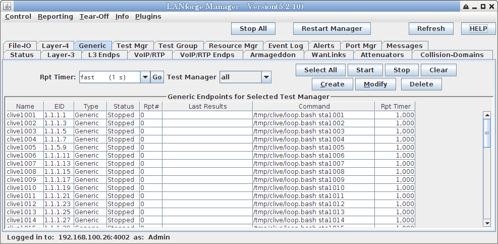The image size is (498, 244).
Task: Expand the Test Manager dropdown
Action: tap(245, 77)
